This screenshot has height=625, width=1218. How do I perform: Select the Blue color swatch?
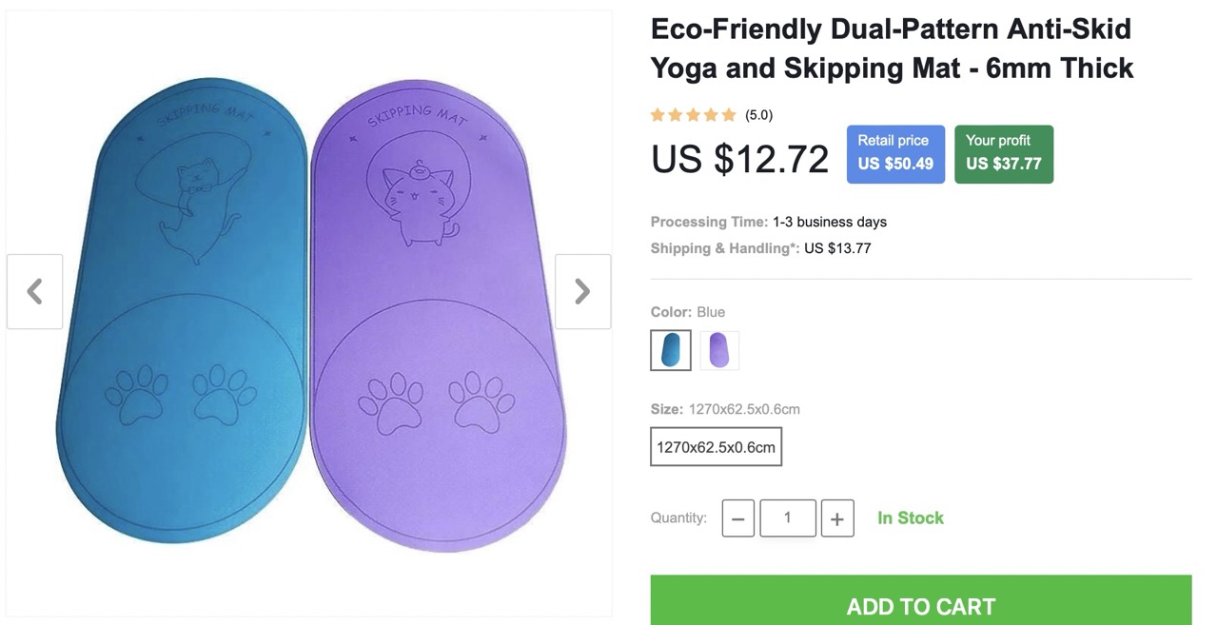click(671, 350)
